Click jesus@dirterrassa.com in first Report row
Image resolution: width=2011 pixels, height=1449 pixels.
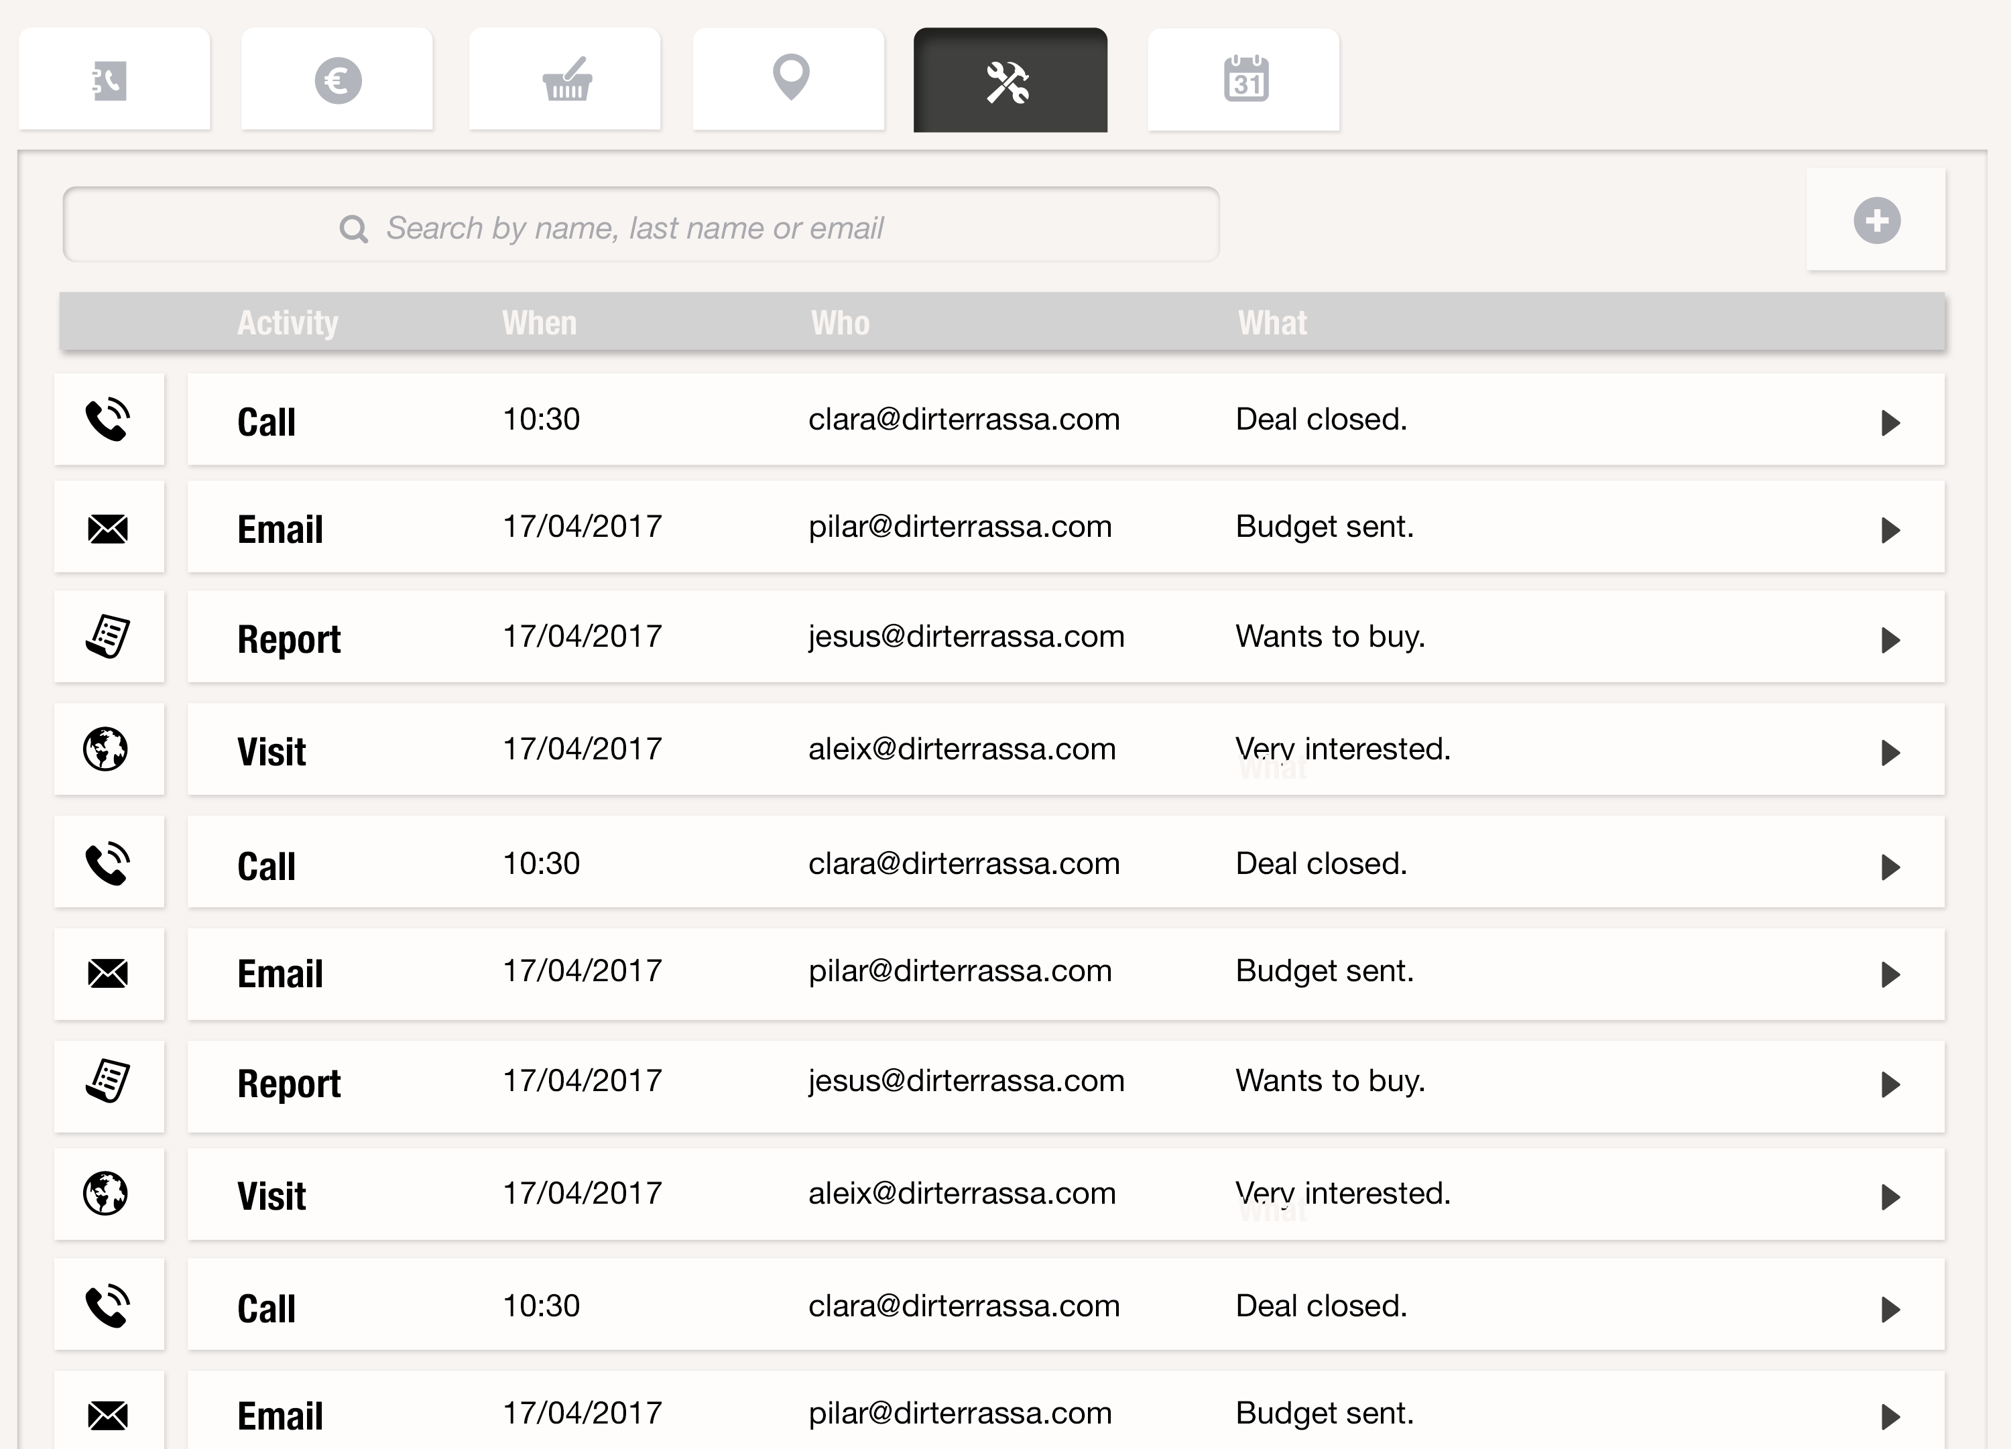967,637
